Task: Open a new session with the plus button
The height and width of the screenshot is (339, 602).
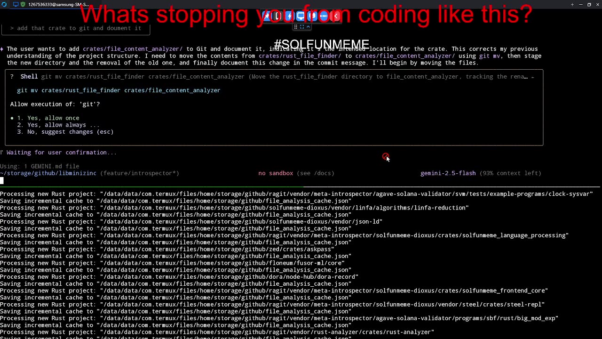Action: pos(572,4)
